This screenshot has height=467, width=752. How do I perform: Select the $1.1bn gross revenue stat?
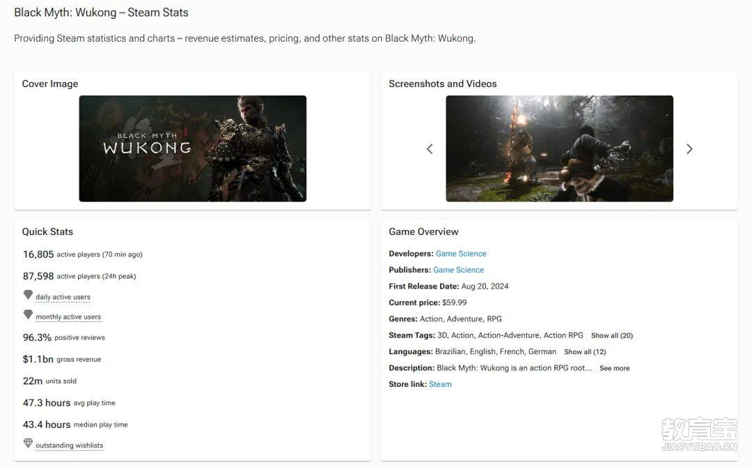click(x=62, y=359)
